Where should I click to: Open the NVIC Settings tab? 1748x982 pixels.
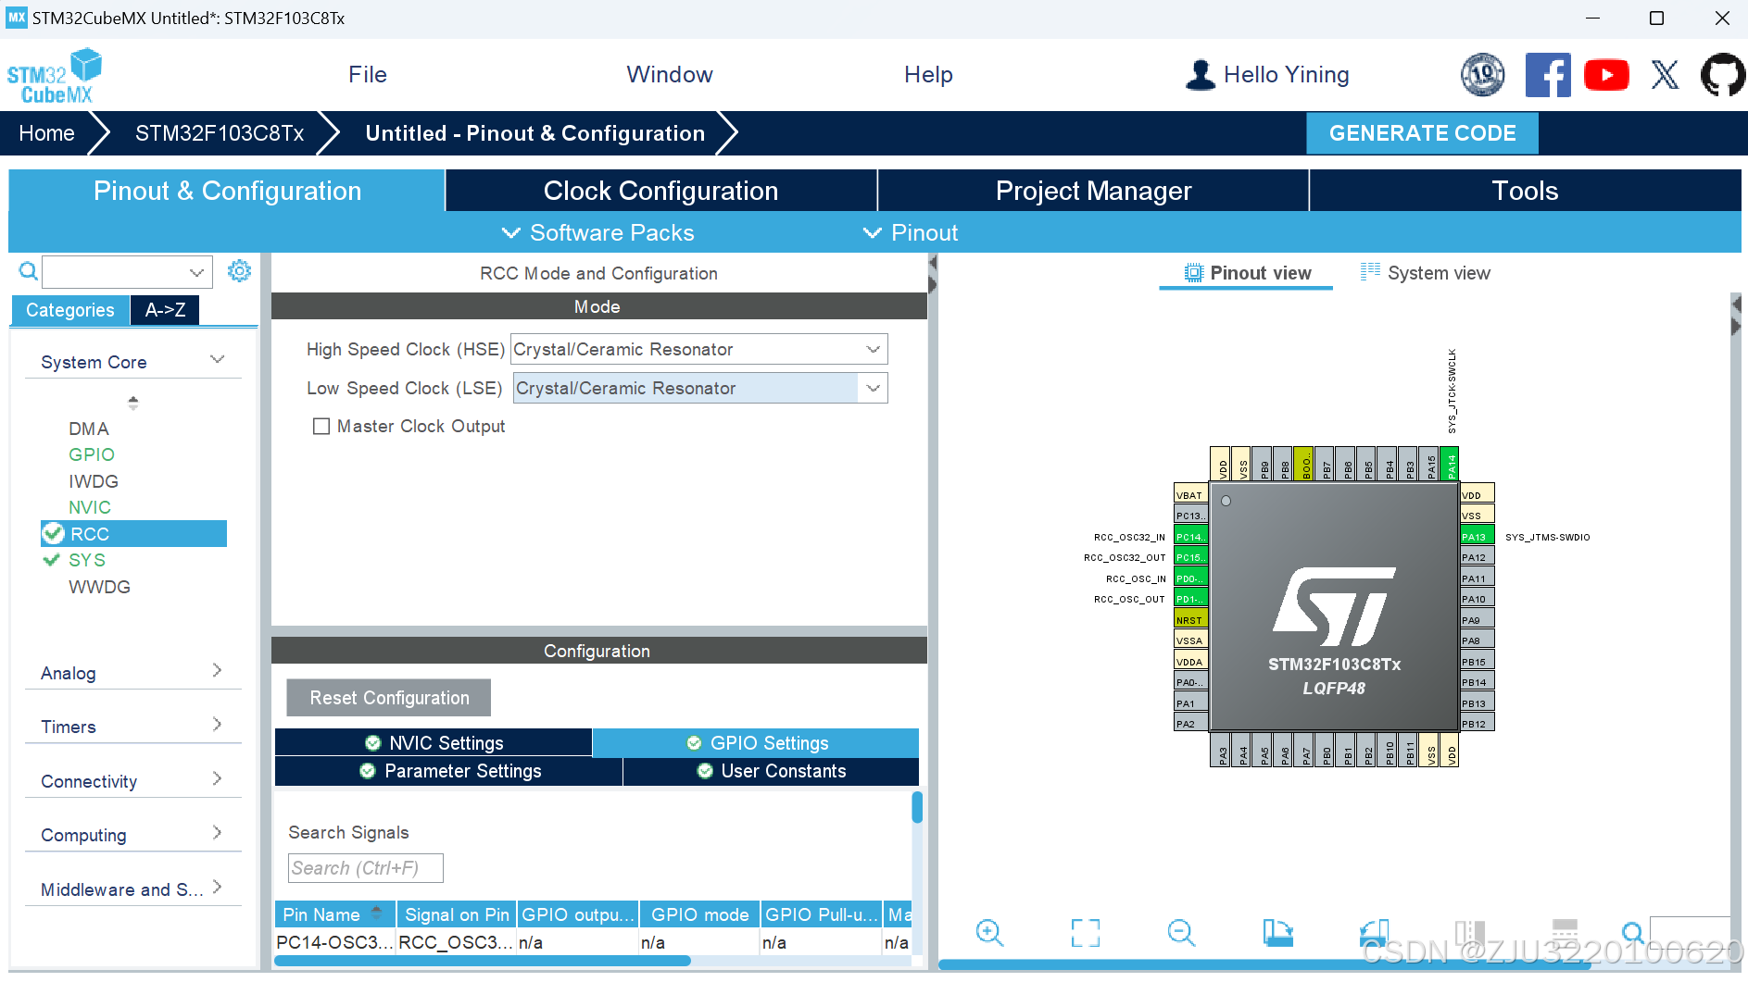[x=434, y=743]
